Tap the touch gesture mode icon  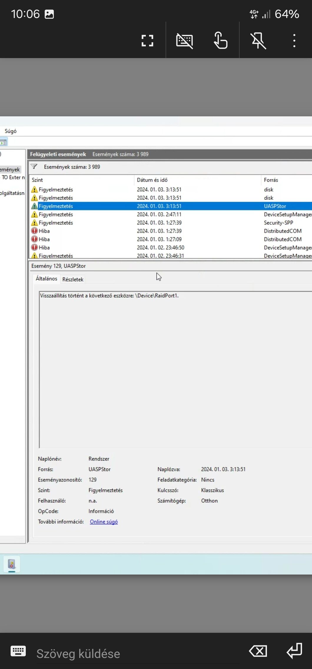[220, 40]
